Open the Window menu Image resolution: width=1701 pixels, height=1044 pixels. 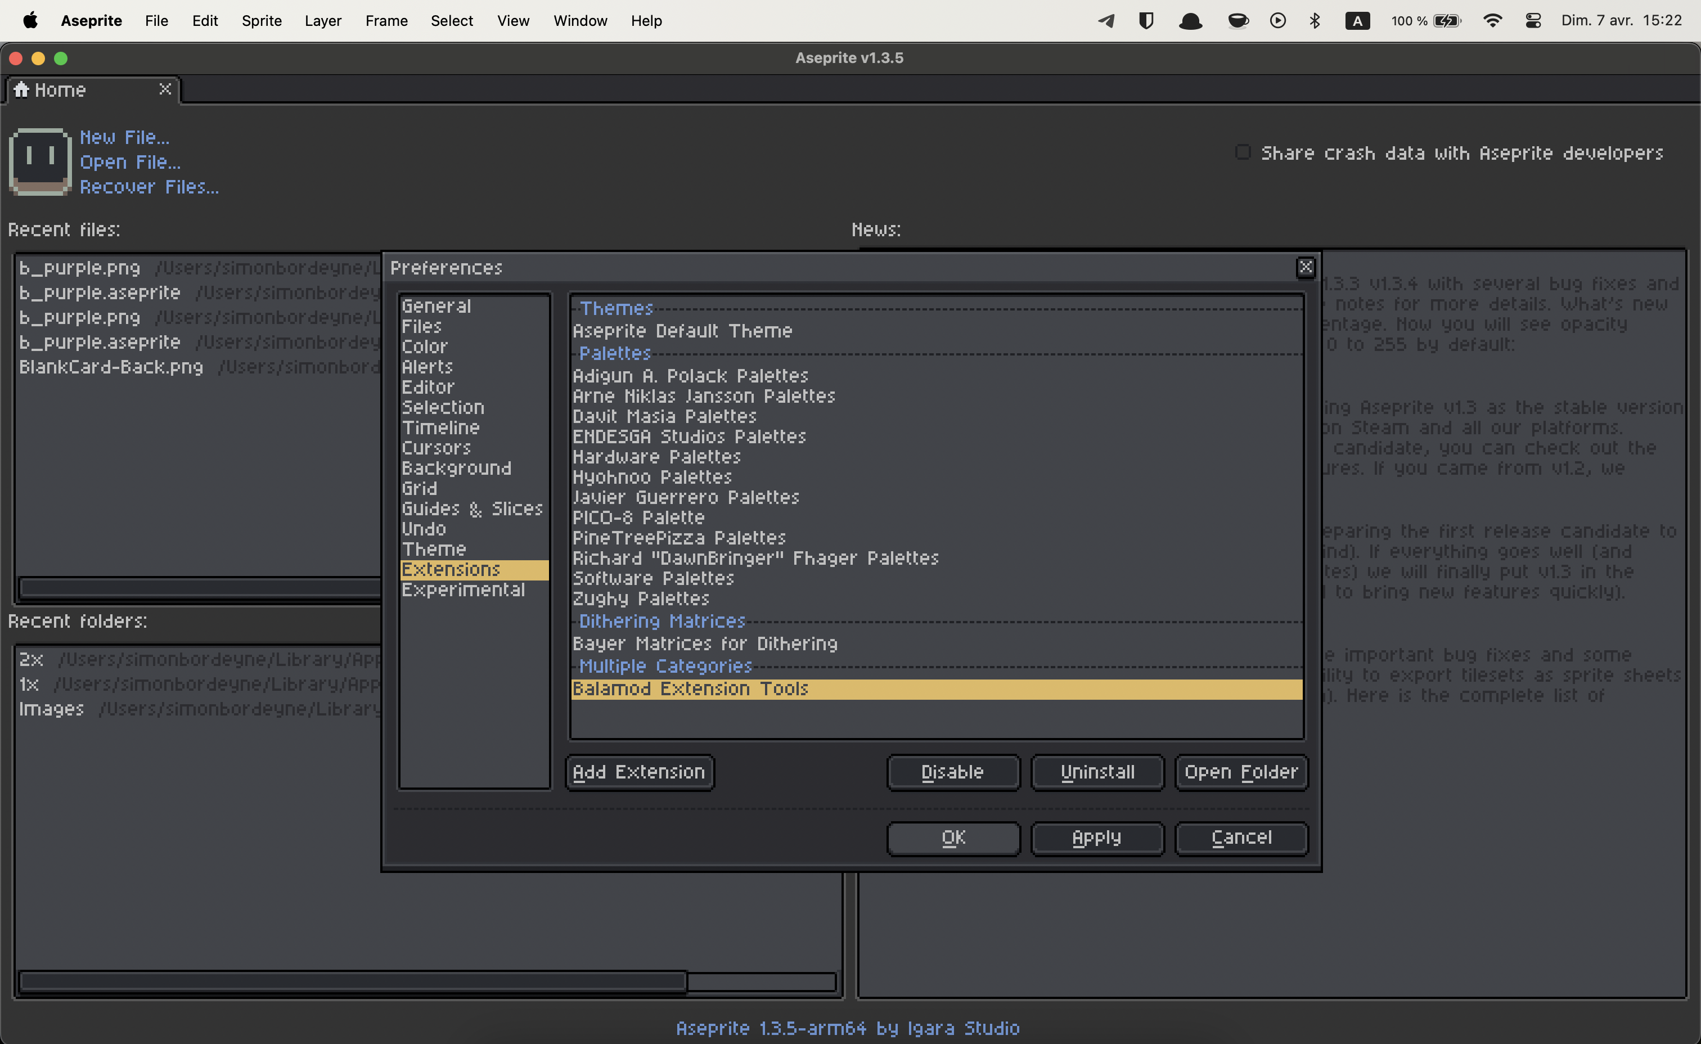click(x=580, y=21)
